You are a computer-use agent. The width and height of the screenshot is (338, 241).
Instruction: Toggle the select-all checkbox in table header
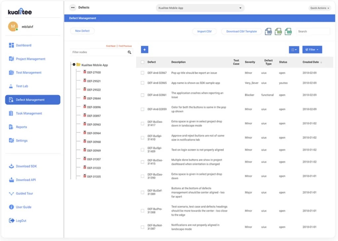click(143, 62)
